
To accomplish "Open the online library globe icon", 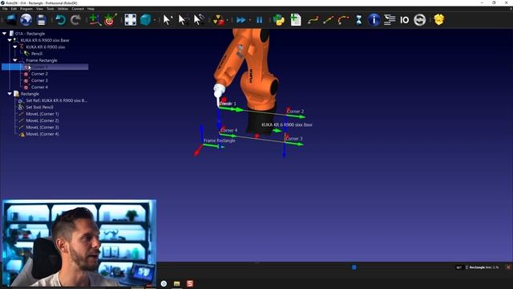I will 26,20.
